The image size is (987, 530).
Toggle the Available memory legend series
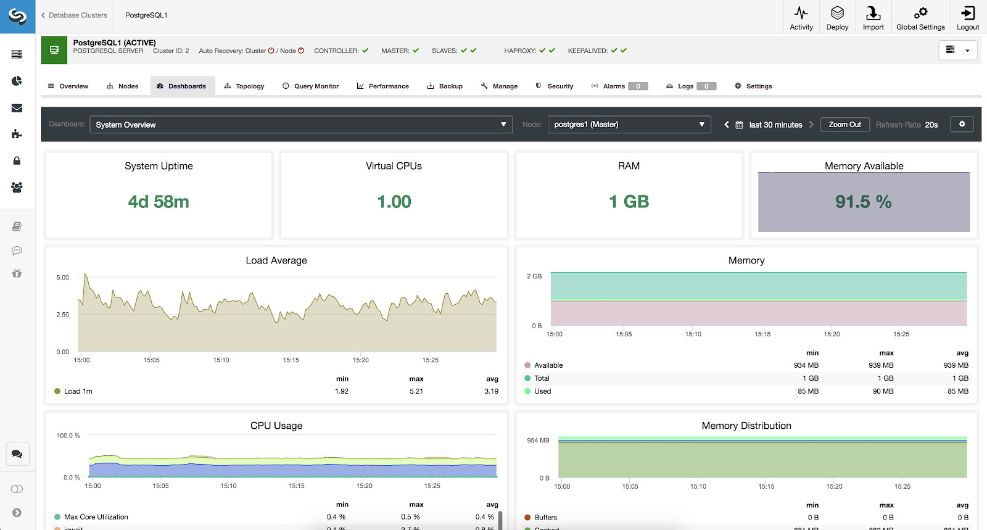[543, 365]
